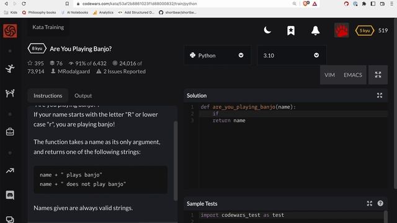Viewport: 397px width, 223px height.
Task: Click the return name code line
Action: [x=229, y=120]
